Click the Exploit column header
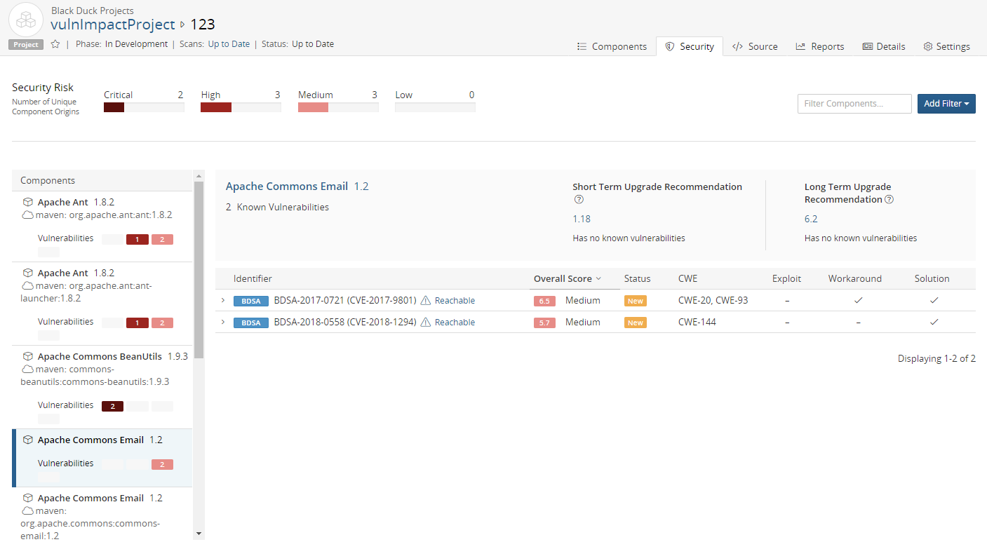Screen dimensions: 987x542 coord(786,279)
